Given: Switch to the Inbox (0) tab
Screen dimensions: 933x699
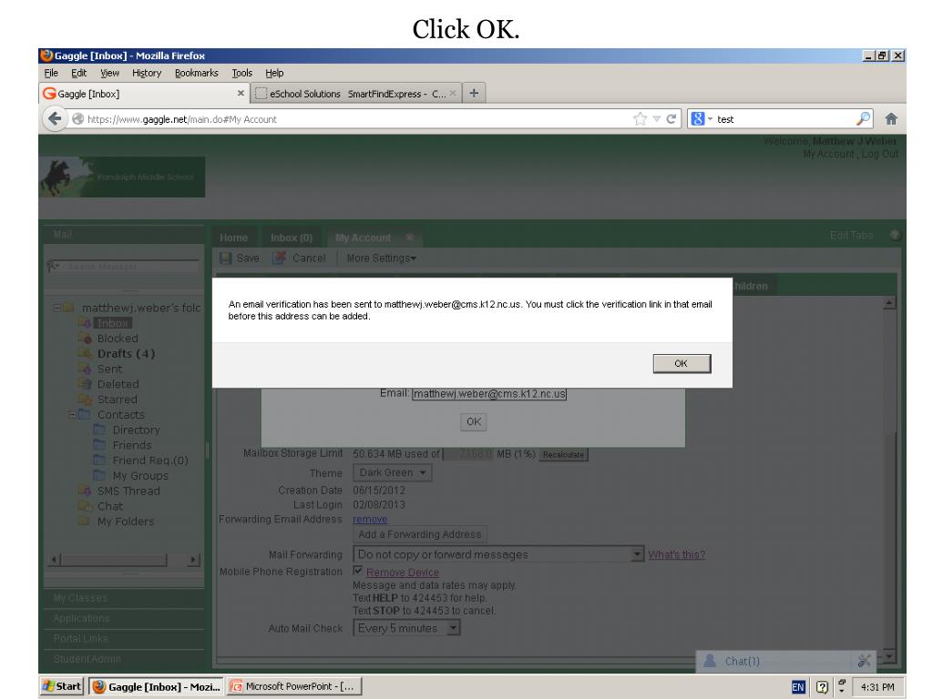Looking at the screenshot, I should pyautogui.click(x=291, y=238).
